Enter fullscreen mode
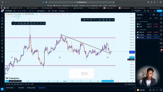Viewport: 163px width, 92px height. click(x=151, y=11)
